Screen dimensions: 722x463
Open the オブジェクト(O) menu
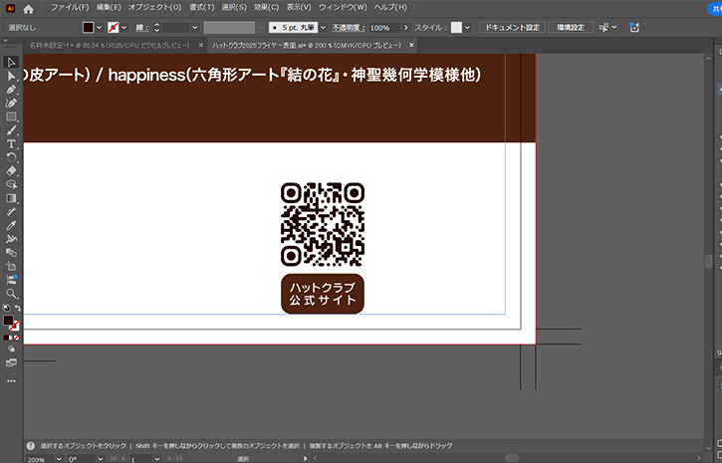click(x=156, y=8)
